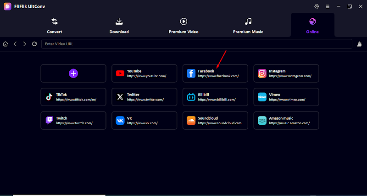Maximize the FliFlik UltConv window

[x=350, y=6]
